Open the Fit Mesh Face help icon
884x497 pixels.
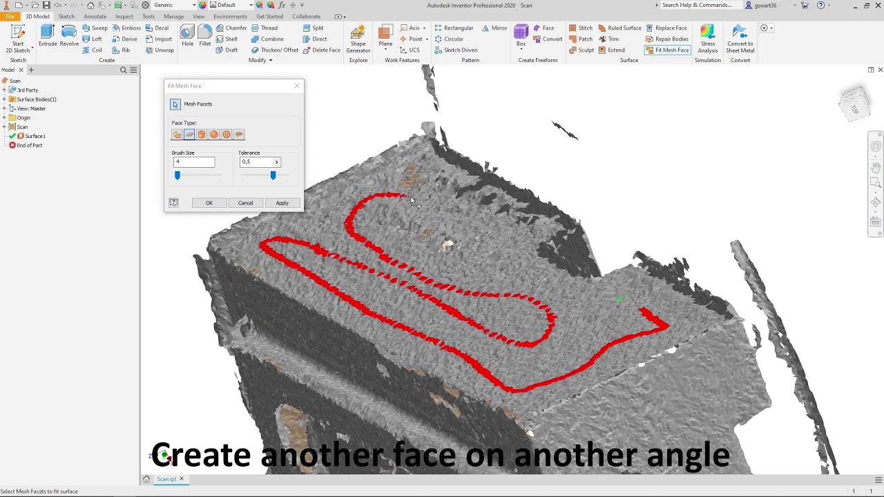point(174,203)
